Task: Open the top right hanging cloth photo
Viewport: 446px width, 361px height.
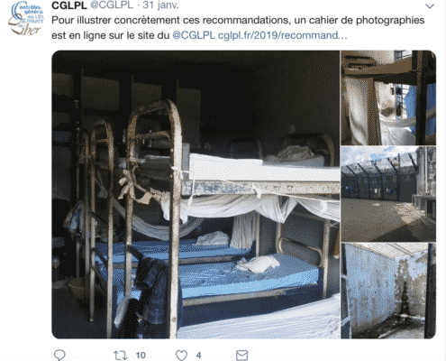Action: point(388,97)
